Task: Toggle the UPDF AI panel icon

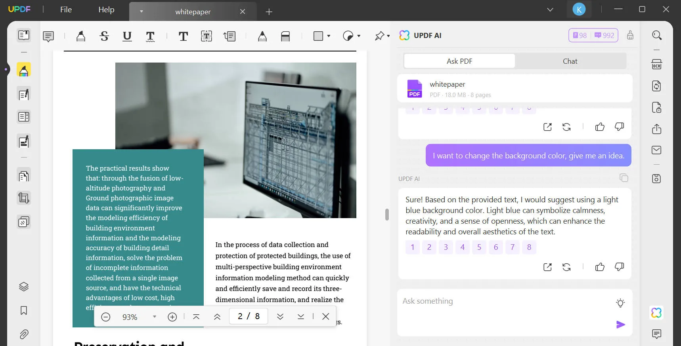Action: click(656, 313)
